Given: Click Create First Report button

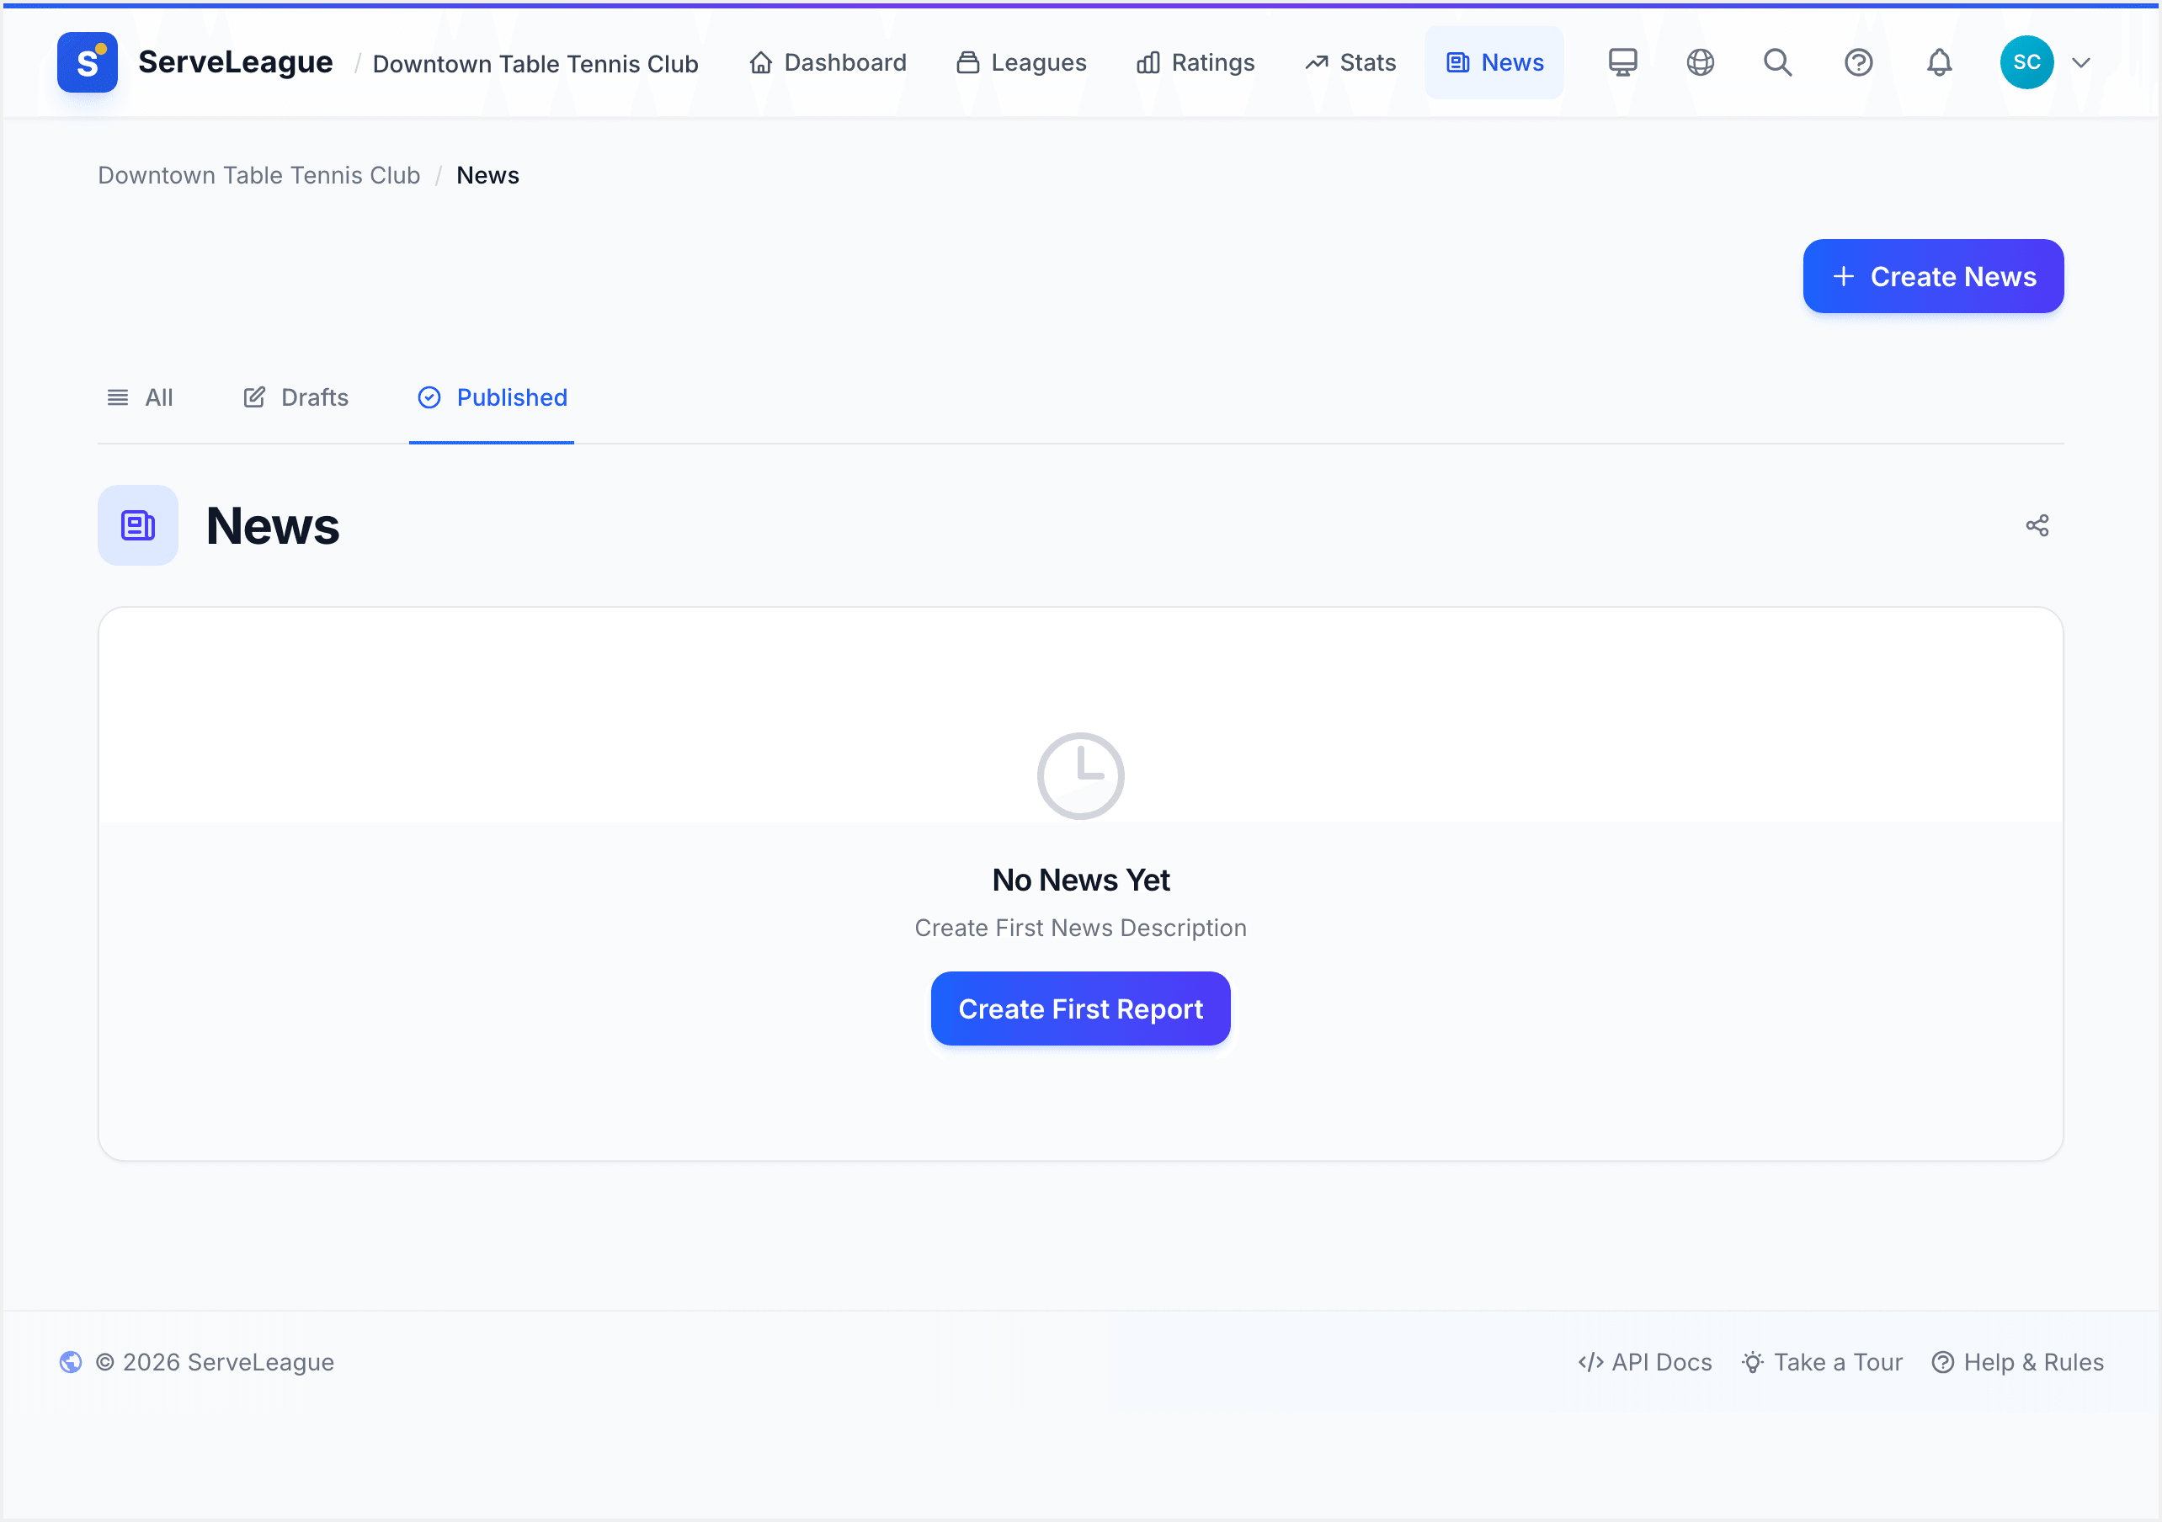Looking at the screenshot, I should (1080, 1008).
